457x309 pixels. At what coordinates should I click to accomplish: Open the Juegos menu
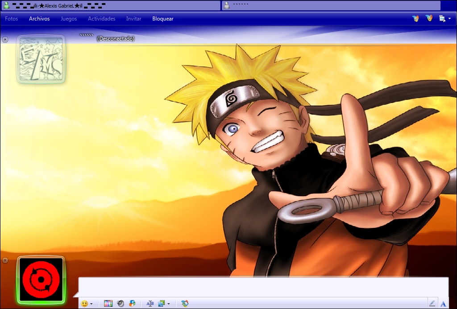(x=68, y=19)
